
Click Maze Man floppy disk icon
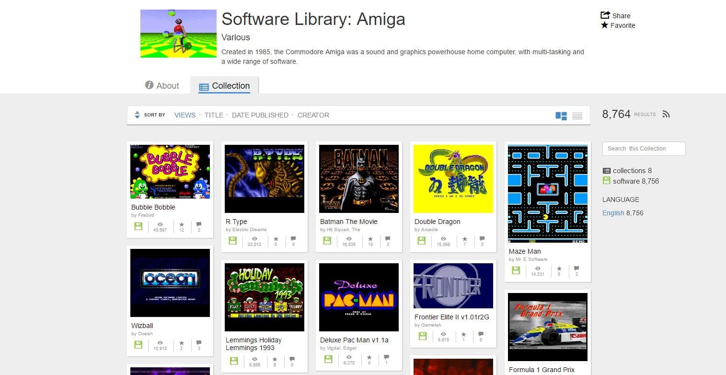tap(516, 270)
